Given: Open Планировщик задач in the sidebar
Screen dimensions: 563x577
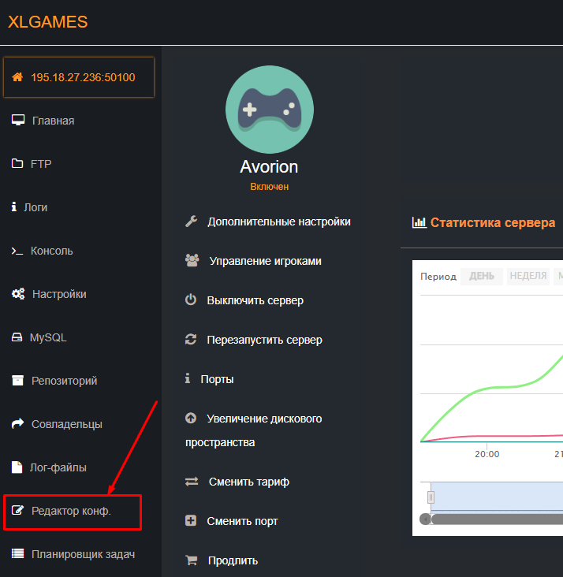Looking at the screenshot, I should pyautogui.click(x=83, y=554).
